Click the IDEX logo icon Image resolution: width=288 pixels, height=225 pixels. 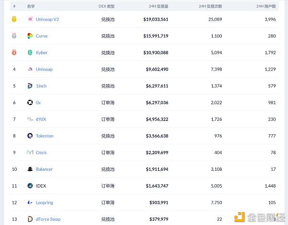coord(30,186)
